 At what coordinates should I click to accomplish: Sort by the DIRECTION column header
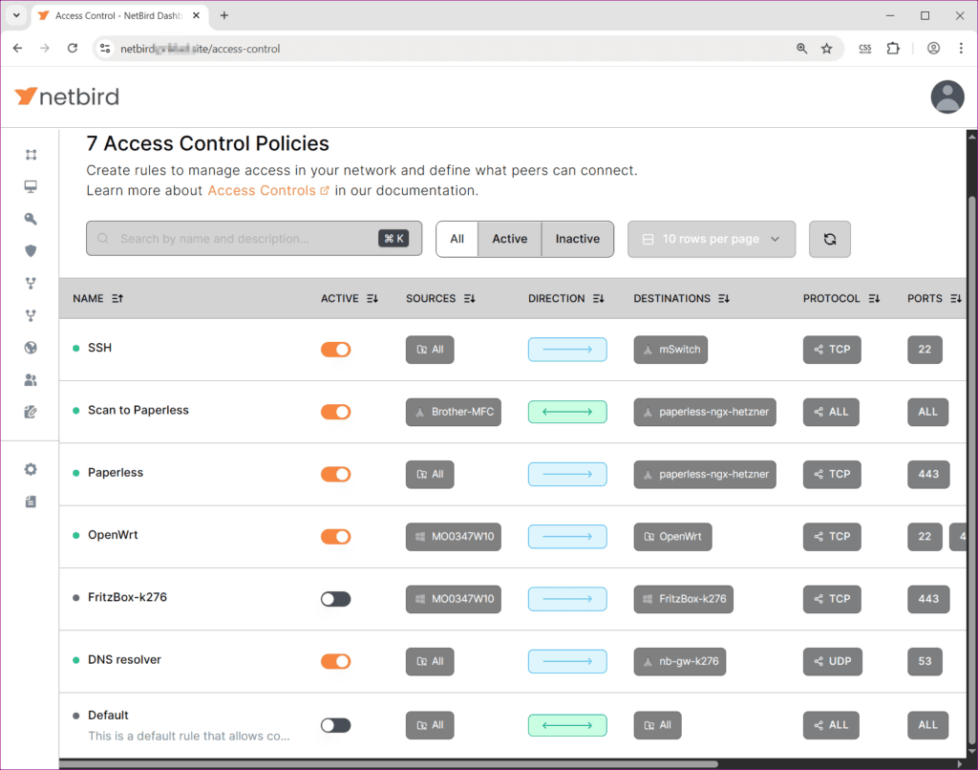pyautogui.click(x=565, y=298)
